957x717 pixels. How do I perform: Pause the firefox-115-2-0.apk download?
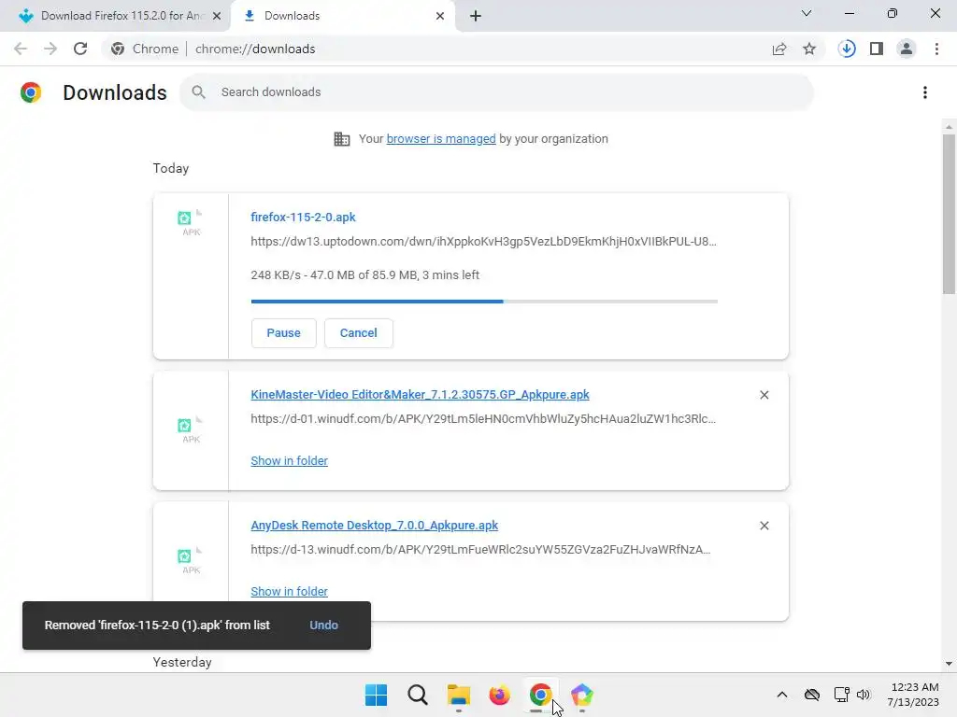(284, 333)
